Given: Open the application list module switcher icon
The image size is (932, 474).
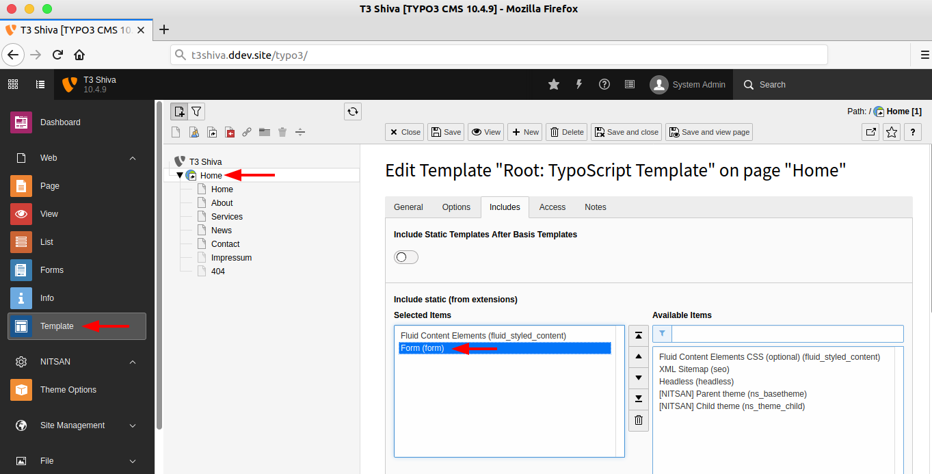Looking at the screenshot, I should pyautogui.click(x=12, y=84).
